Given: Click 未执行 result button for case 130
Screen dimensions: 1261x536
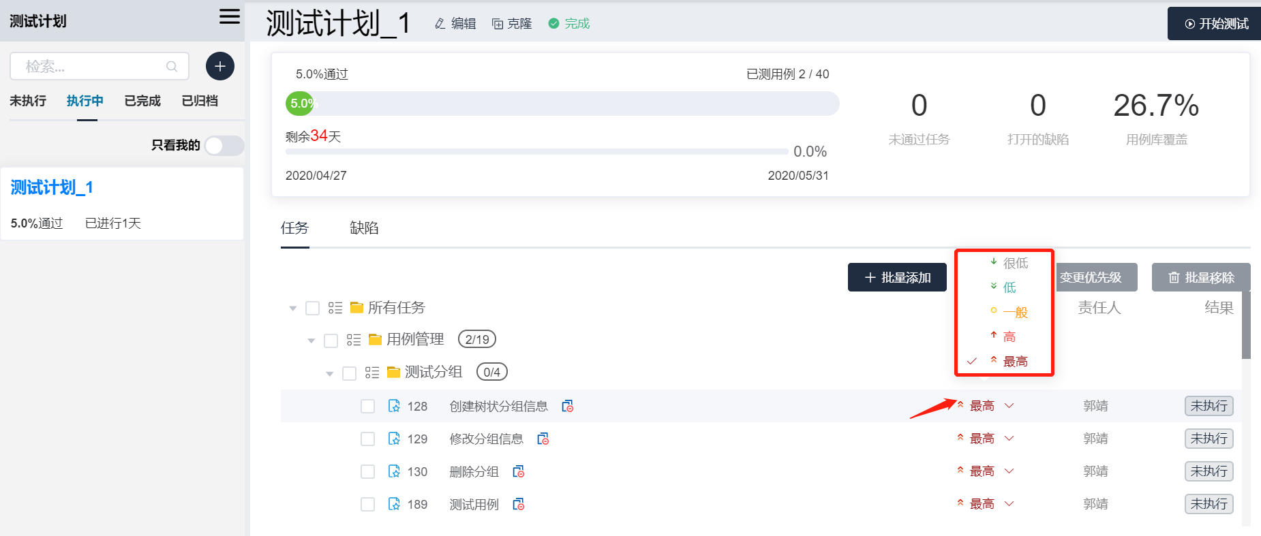Looking at the screenshot, I should (1209, 471).
